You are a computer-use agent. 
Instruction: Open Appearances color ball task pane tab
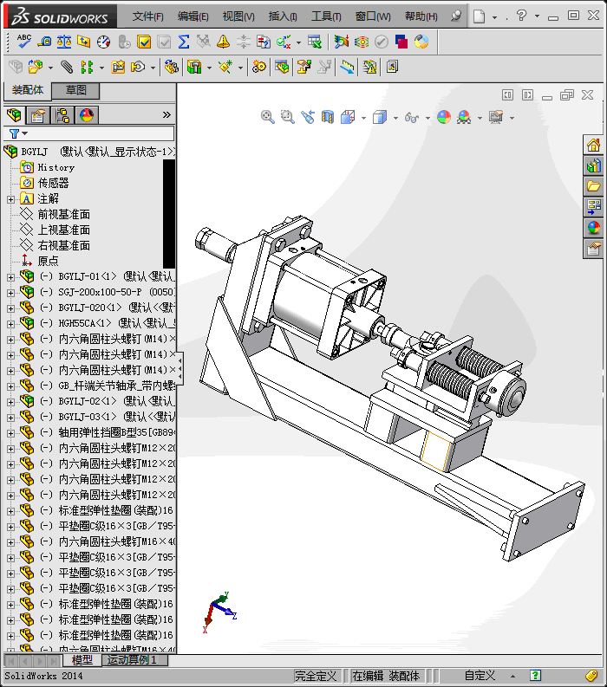[x=593, y=228]
